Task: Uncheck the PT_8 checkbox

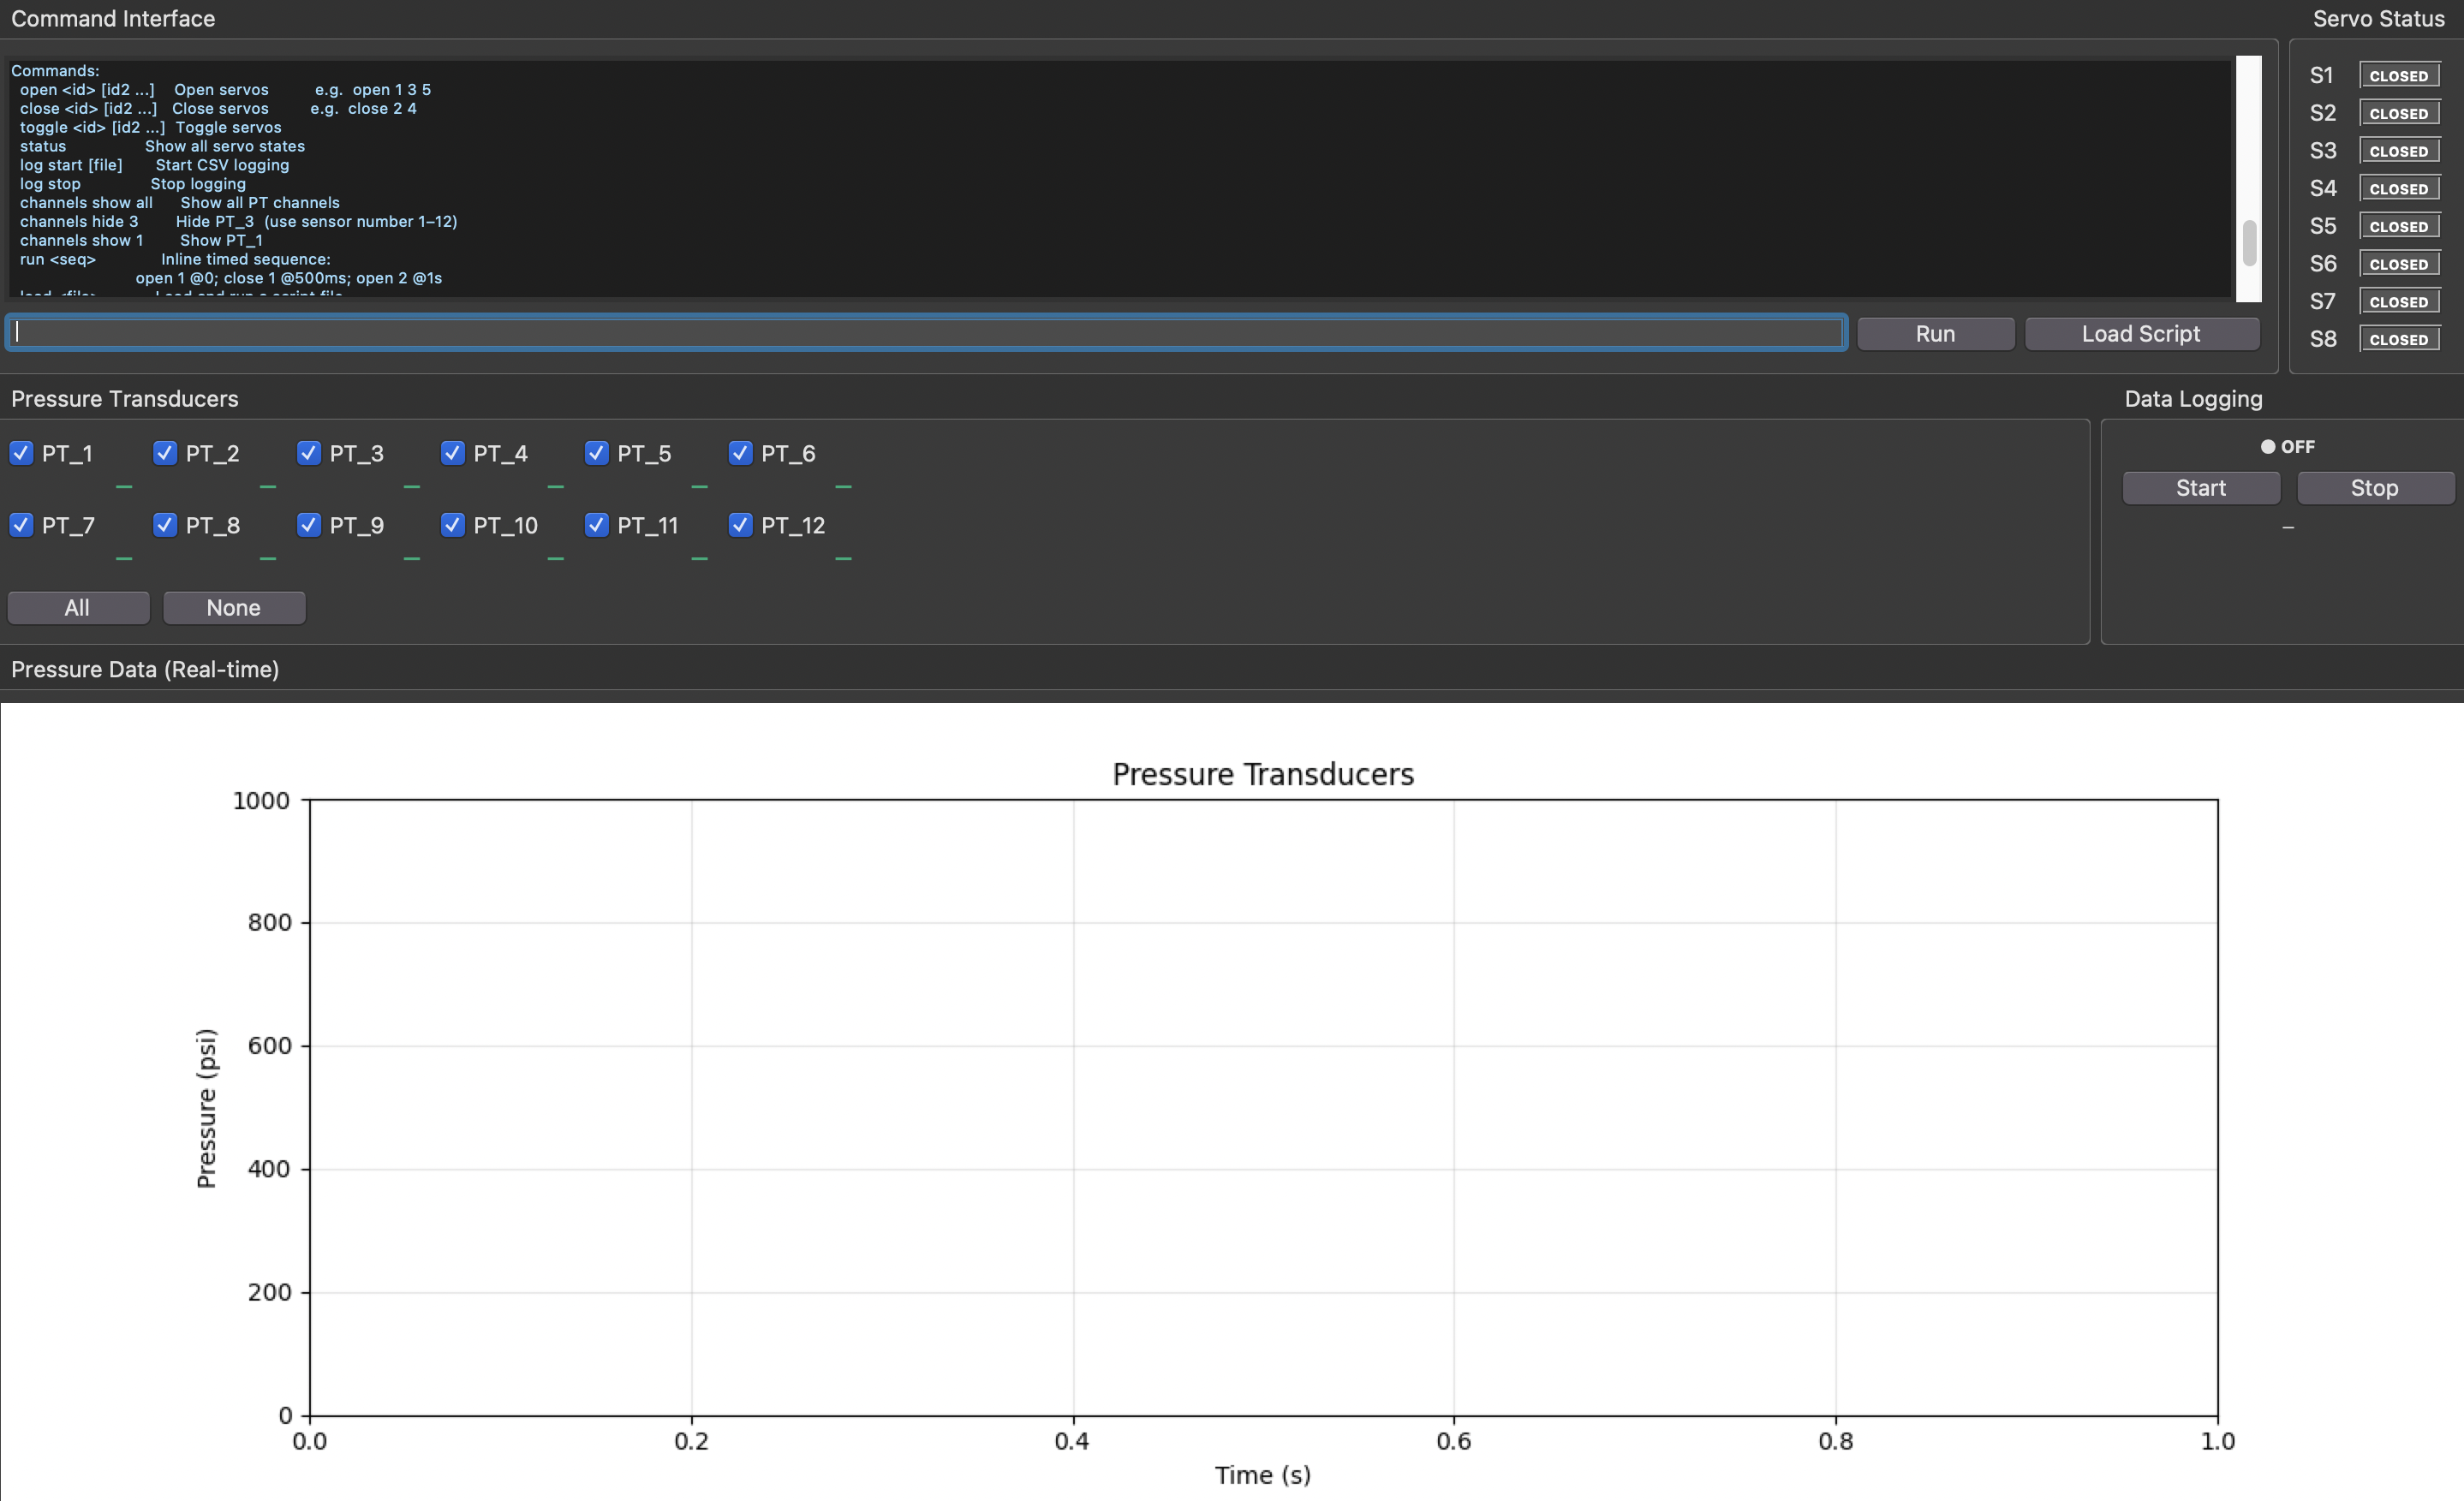Action: pyautogui.click(x=165, y=525)
